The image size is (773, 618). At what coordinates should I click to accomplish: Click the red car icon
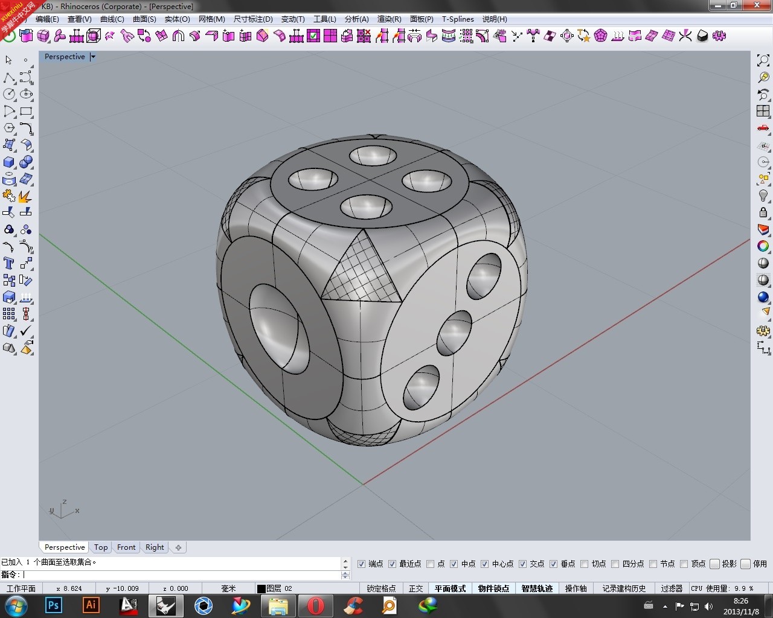(763, 128)
